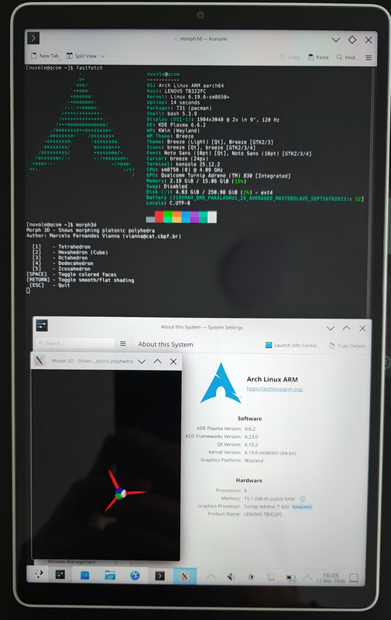This screenshot has height=620, width=391.
Task: Click the green color block in fastfetch output
Action: (168, 217)
